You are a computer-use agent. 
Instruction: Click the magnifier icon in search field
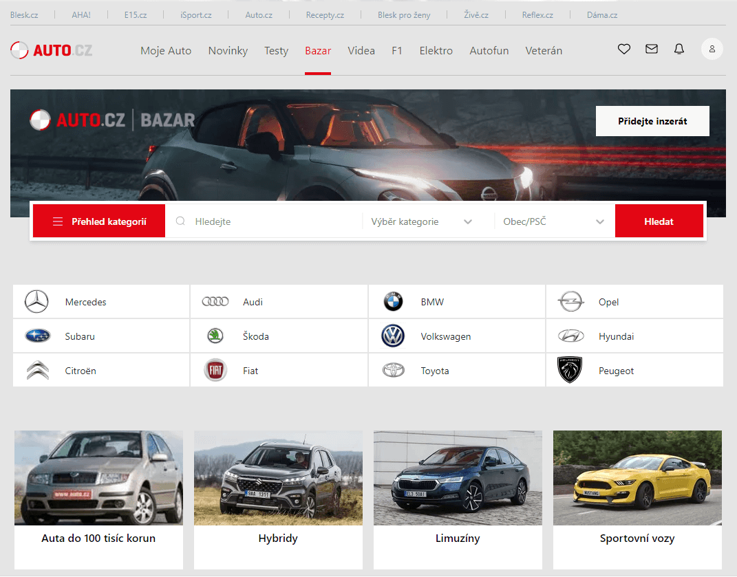pos(180,221)
